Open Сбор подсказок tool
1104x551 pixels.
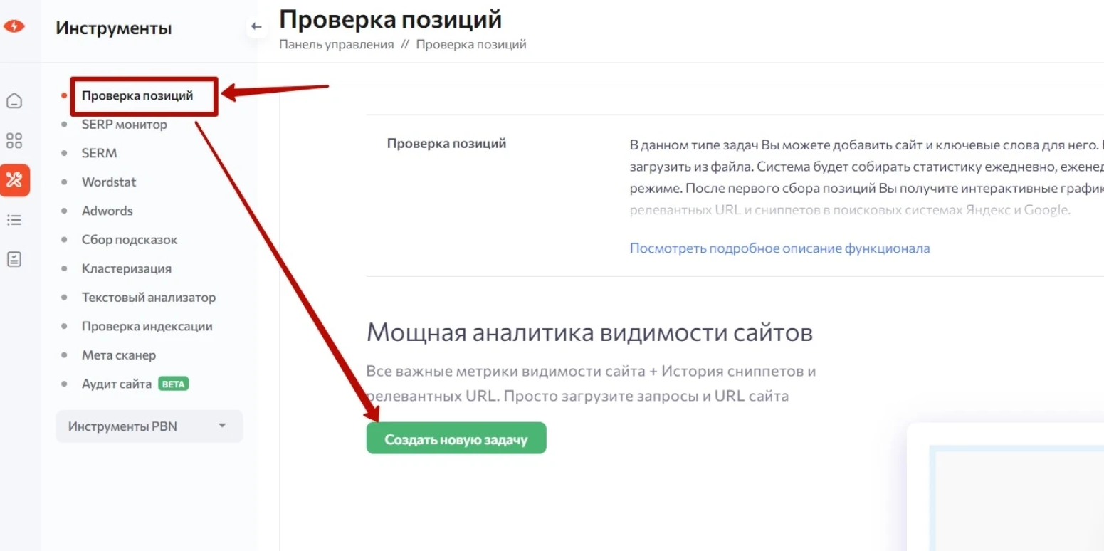click(x=130, y=240)
